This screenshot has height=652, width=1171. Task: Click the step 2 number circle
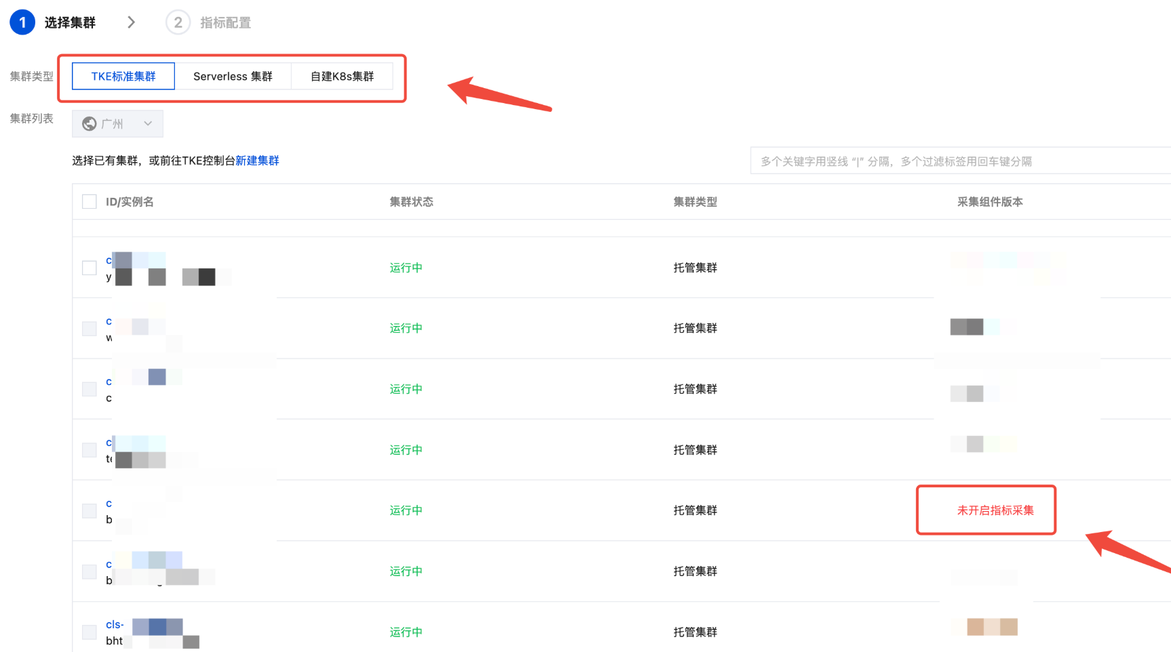(178, 22)
